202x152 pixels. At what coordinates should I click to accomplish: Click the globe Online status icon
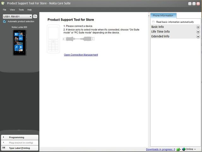184,149
